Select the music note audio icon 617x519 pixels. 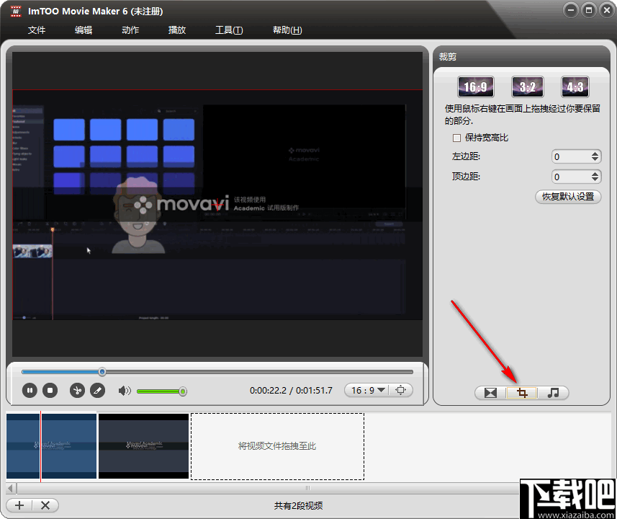pyautogui.click(x=554, y=392)
